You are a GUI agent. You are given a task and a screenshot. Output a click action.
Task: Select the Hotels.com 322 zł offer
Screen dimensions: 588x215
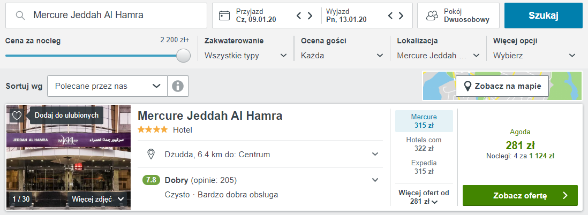tap(424, 144)
